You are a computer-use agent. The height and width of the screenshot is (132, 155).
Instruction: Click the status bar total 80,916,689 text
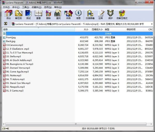98,129
